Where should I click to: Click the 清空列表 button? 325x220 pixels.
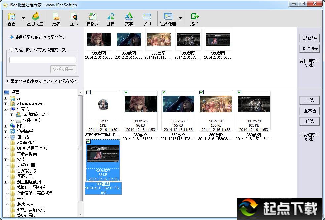coord(310,48)
